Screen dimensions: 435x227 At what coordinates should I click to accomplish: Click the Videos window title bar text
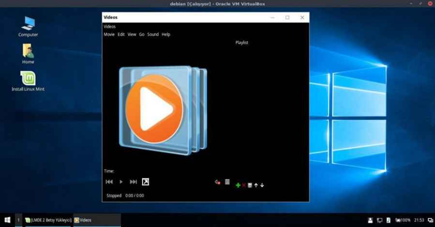pos(110,17)
